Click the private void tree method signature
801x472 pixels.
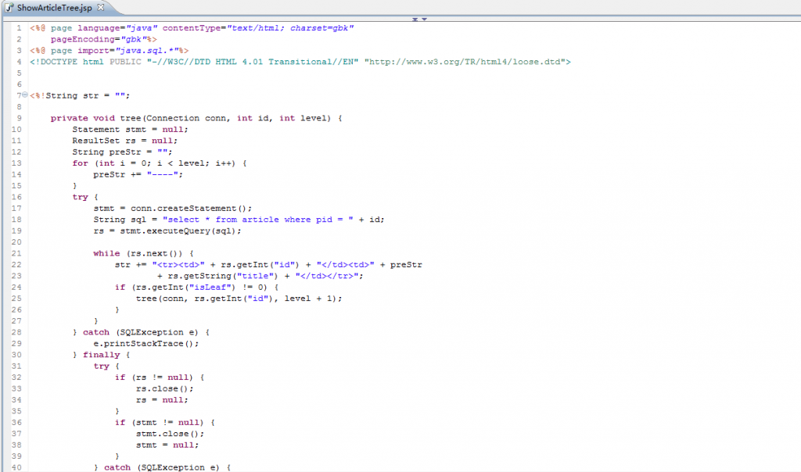pos(196,118)
